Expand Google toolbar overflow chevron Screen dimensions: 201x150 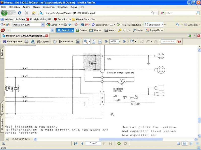pos(165,25)
